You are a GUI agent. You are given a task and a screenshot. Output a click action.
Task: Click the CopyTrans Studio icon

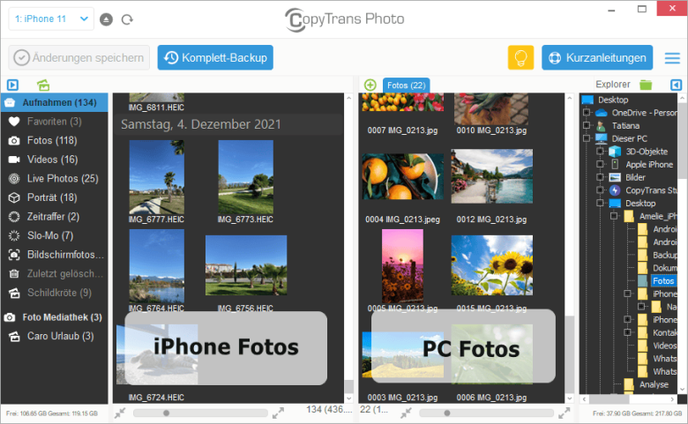(615, 190)
